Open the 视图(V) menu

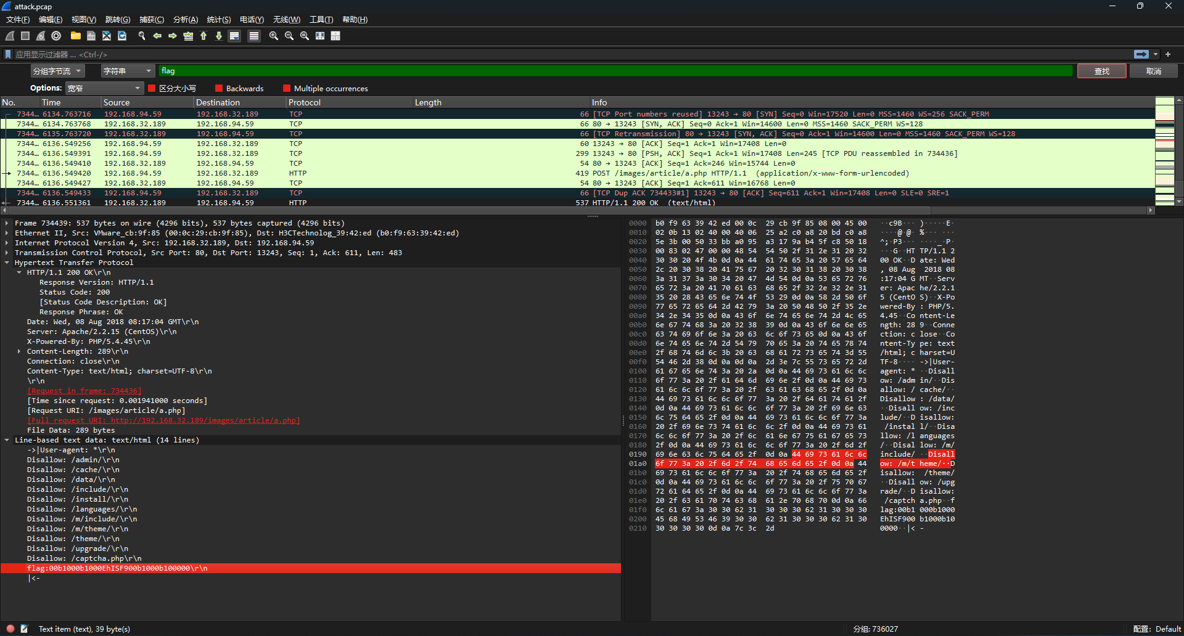84,20
